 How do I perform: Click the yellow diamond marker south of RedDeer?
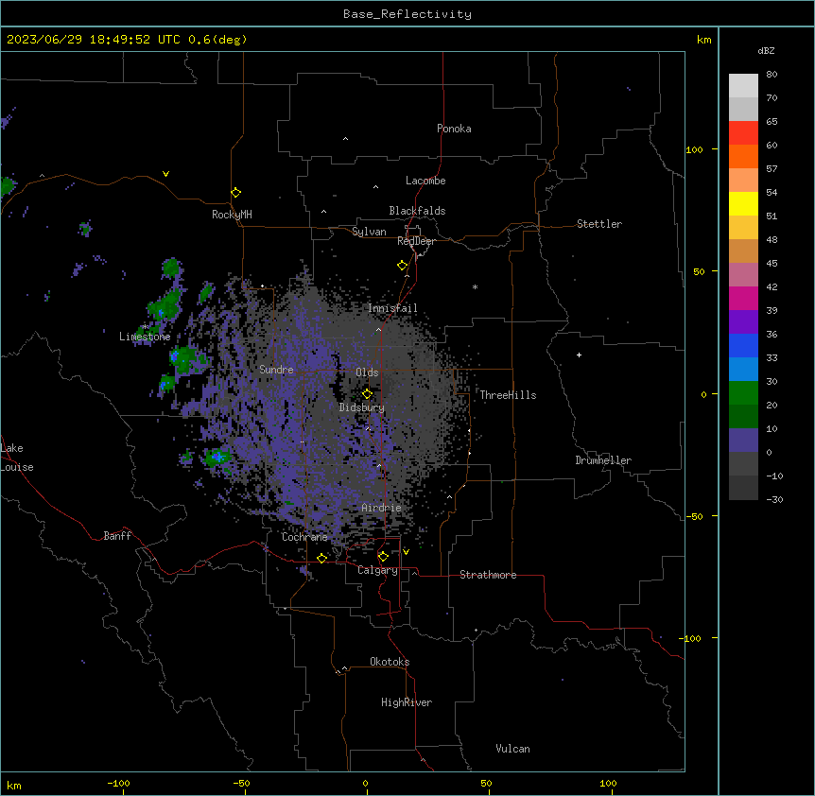pos(403,266)
